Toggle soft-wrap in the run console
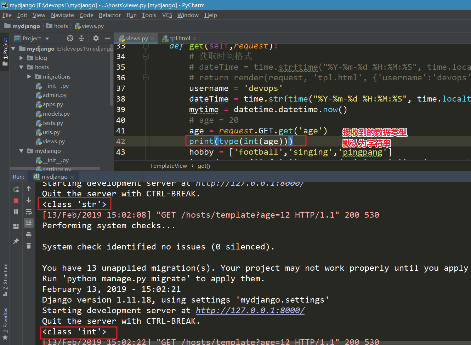 pyautogui.click(x=29, y=212)
